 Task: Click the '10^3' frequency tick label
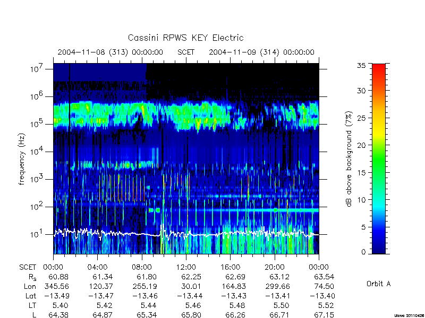[x=36, y=179]
